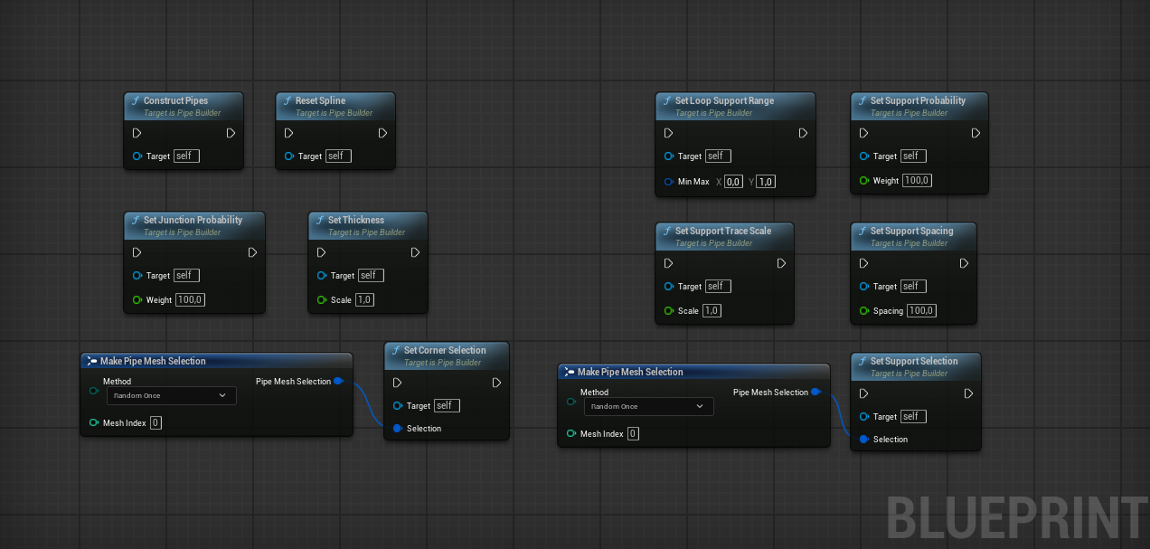Select the Set Support Trace Scale node header
This screenshot has width=1150, height=549.
coord(723,232)
